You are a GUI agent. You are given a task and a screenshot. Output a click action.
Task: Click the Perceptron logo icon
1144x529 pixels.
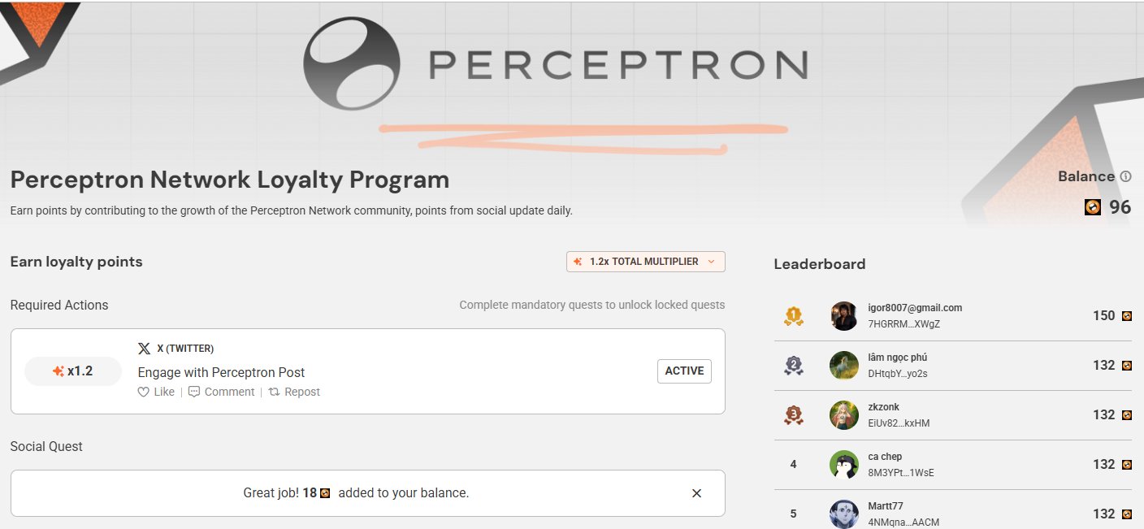point(353,63)
